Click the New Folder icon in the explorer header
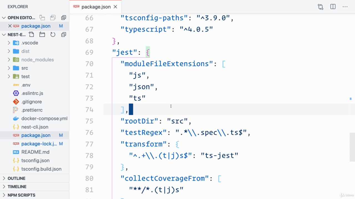 point(42,35)
